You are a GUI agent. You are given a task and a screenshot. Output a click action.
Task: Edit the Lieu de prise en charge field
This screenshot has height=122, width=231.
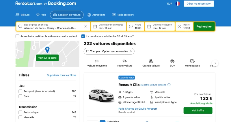point(53,26)
